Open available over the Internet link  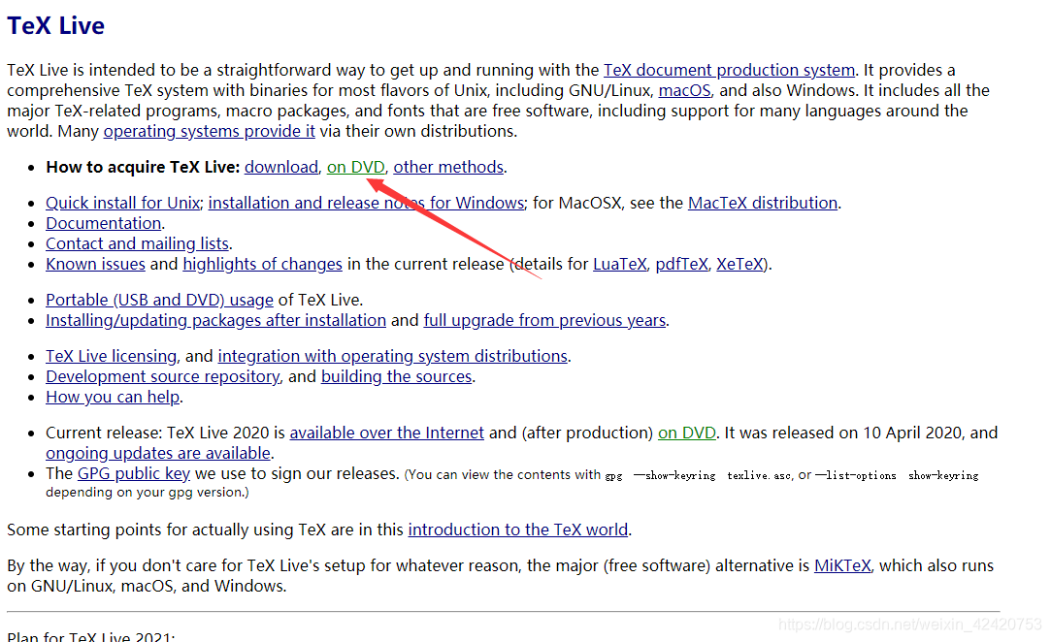pyautogui.click(x=387, y=433)
